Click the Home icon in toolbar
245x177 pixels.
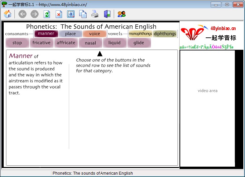click(8, 14)
